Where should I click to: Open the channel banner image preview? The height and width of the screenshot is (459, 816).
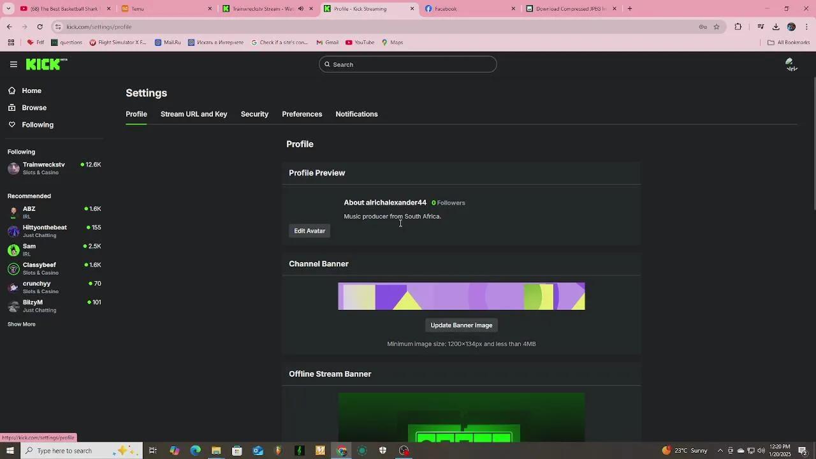[x=462, y=296]
